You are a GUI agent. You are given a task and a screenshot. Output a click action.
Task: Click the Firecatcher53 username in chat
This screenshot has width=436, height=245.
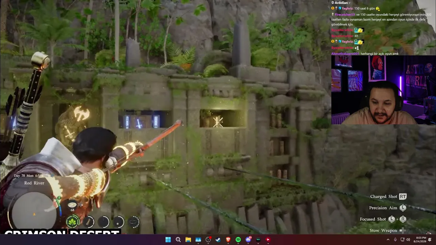point(345,15)
